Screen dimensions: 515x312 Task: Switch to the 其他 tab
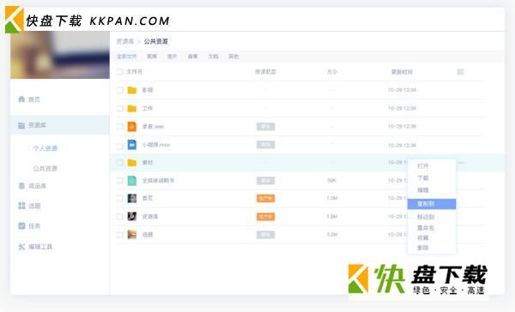coord(233,57)
